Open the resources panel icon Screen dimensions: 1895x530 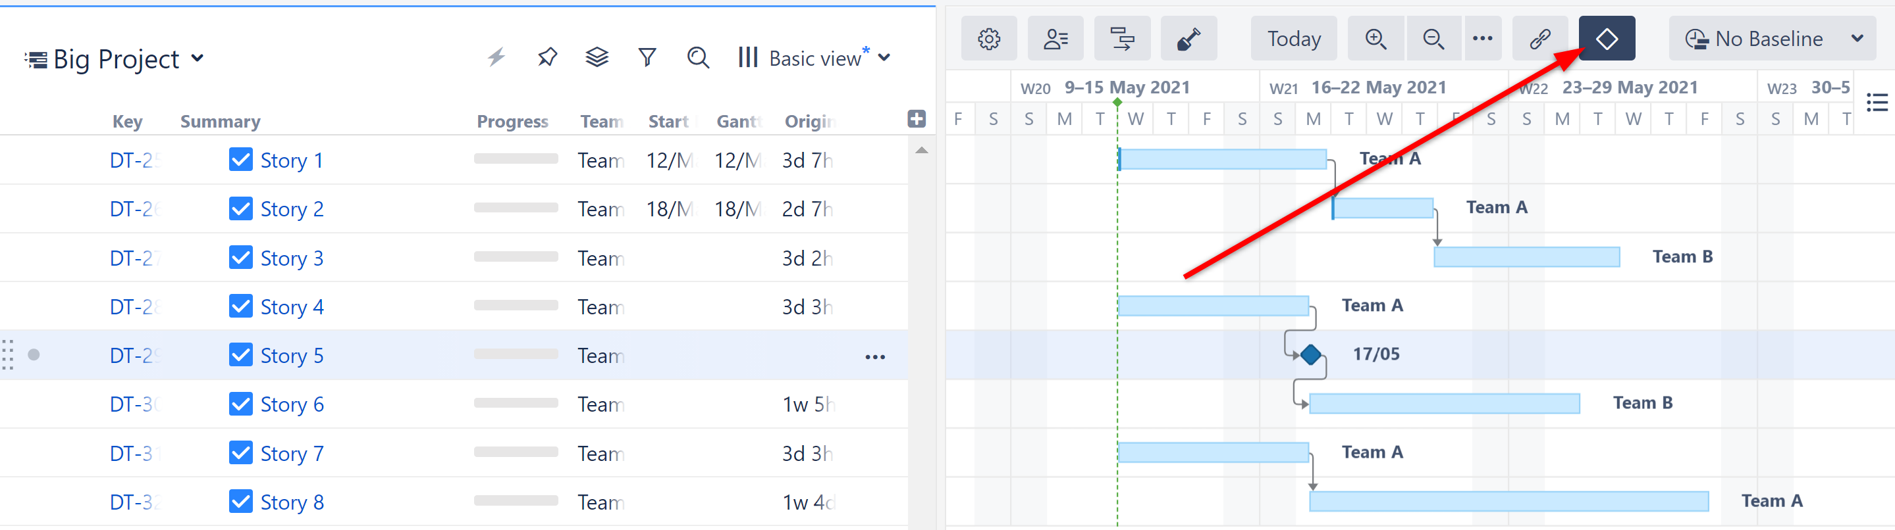[1055, 39]
